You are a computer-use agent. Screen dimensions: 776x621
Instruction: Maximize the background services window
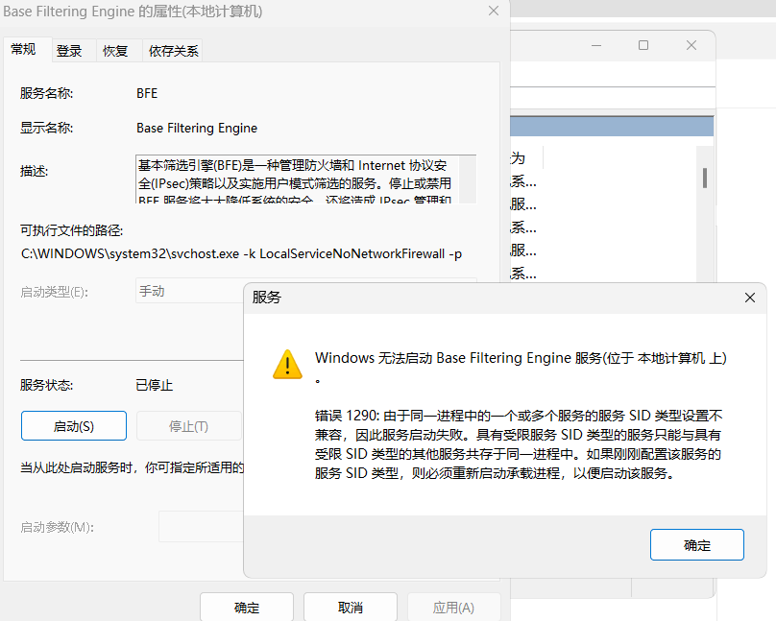click(643, 45)
